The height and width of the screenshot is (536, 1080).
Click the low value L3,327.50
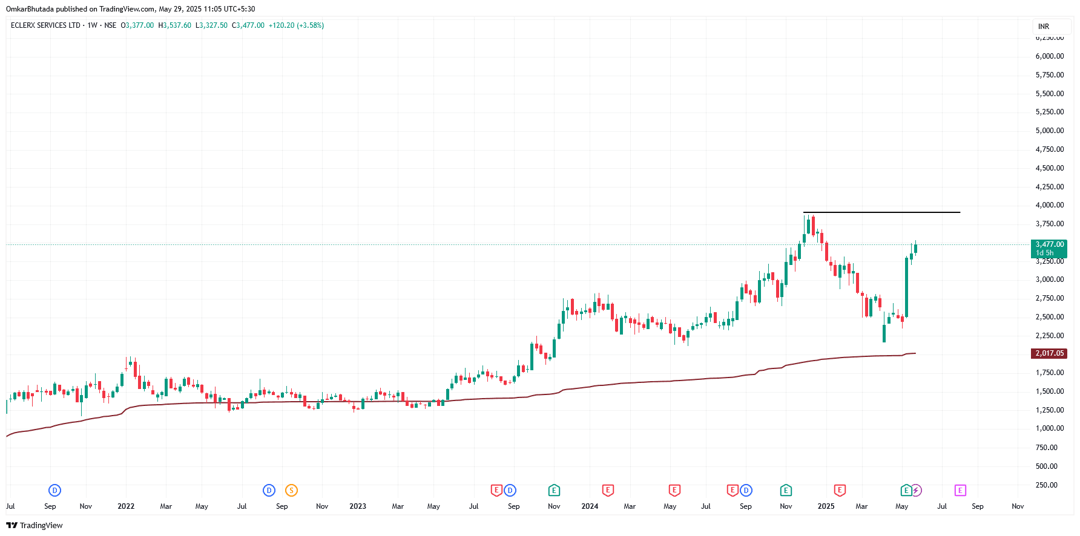click(x=211, y=25)
